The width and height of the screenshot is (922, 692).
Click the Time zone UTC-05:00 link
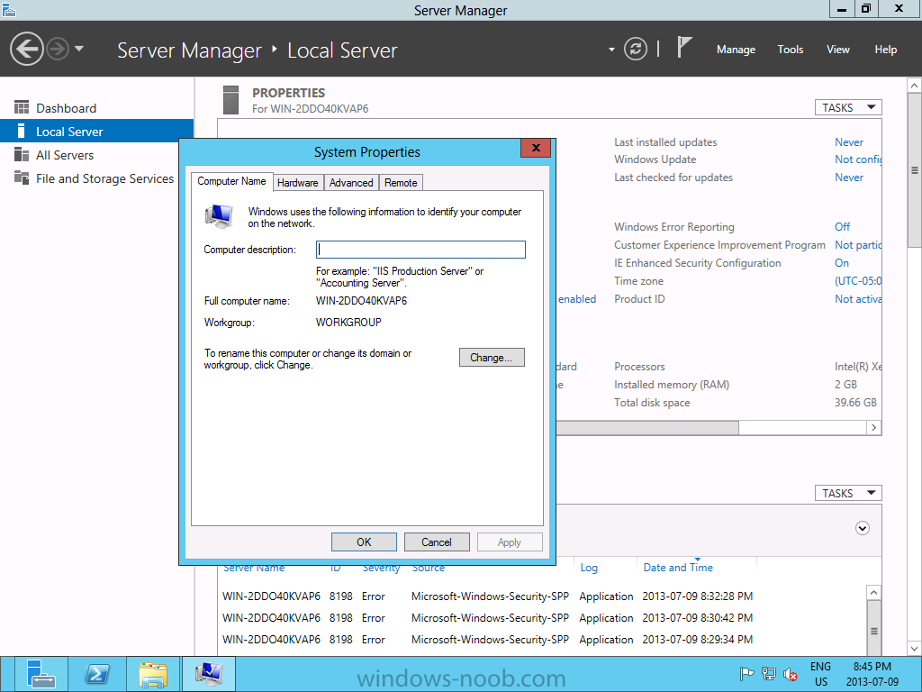click(x=858, y=281)
